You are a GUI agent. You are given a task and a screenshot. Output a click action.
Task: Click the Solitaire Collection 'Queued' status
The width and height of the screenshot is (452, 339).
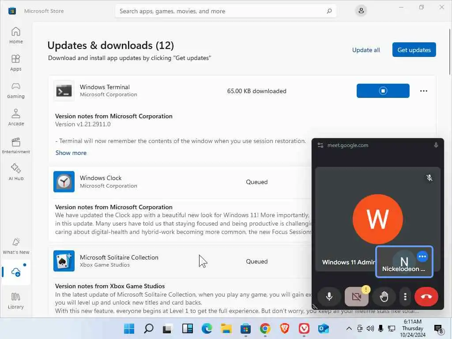(x=256, y=261)
